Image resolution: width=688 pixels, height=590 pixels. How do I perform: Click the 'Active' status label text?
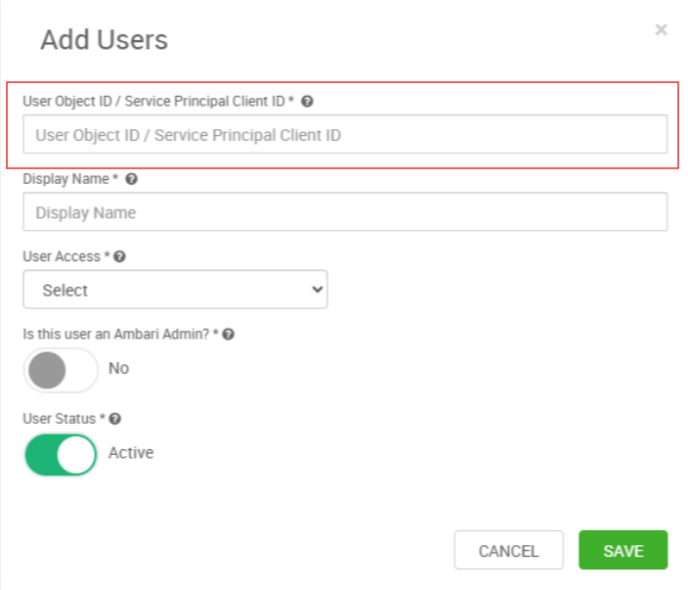pyautogui.click(x=131, y=453)
